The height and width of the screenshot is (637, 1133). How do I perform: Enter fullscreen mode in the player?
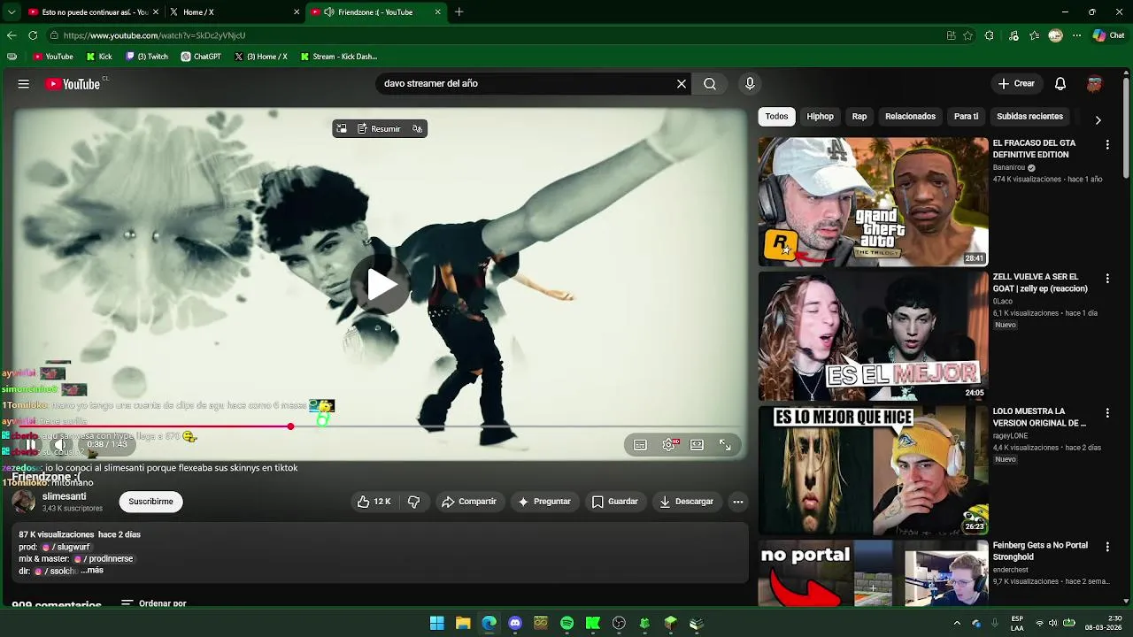click(725, 445)
